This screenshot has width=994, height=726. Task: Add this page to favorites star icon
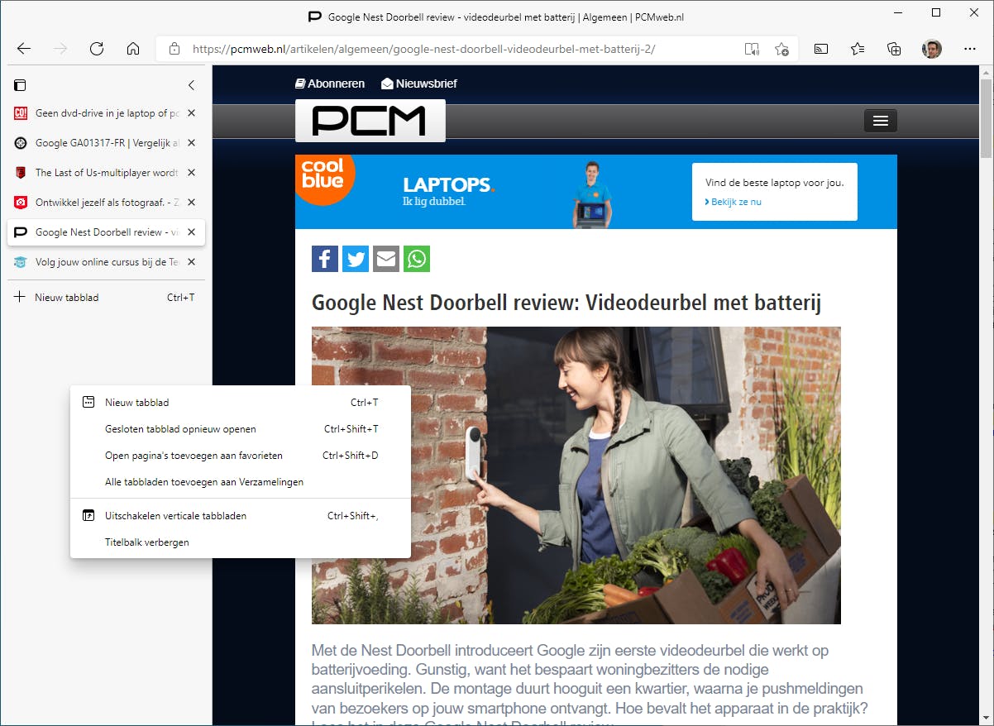click(x=781, y=49)
